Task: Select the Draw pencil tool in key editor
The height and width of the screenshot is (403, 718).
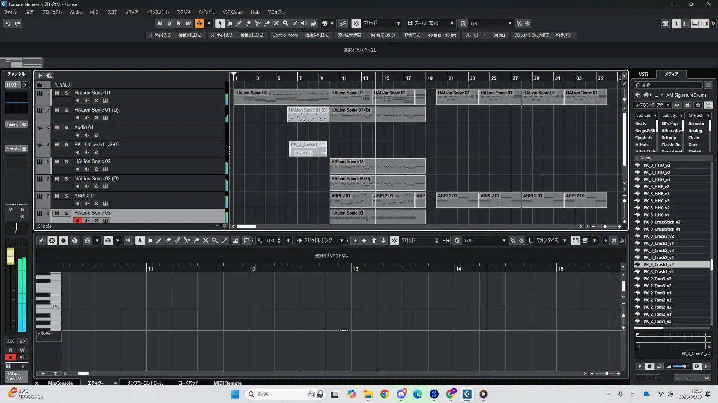Action: (x=159, y=241)
